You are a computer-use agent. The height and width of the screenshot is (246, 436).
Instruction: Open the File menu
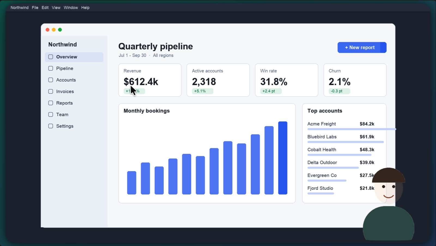click(x=35, y=8)
